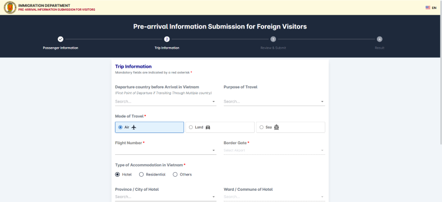Choose Residential accommodation type

pyautogui.click(x=141, y=175)
